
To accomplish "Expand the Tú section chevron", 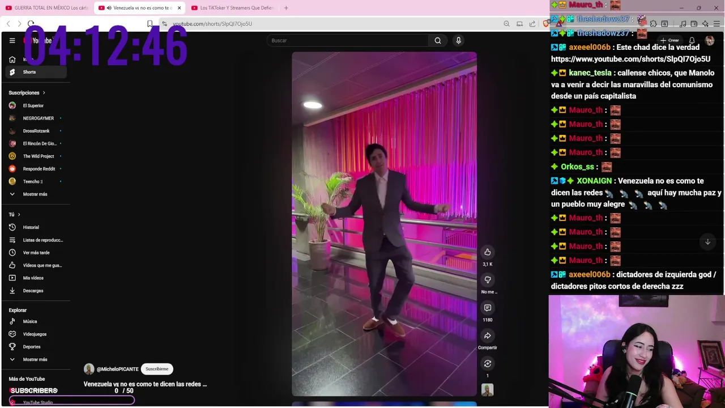I will 19,215.
